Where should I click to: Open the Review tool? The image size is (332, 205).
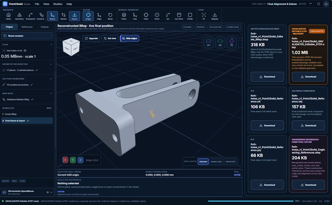pos(64,16)
